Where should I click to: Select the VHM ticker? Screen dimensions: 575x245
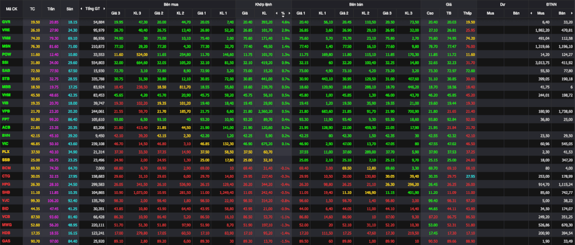point(6,95)
